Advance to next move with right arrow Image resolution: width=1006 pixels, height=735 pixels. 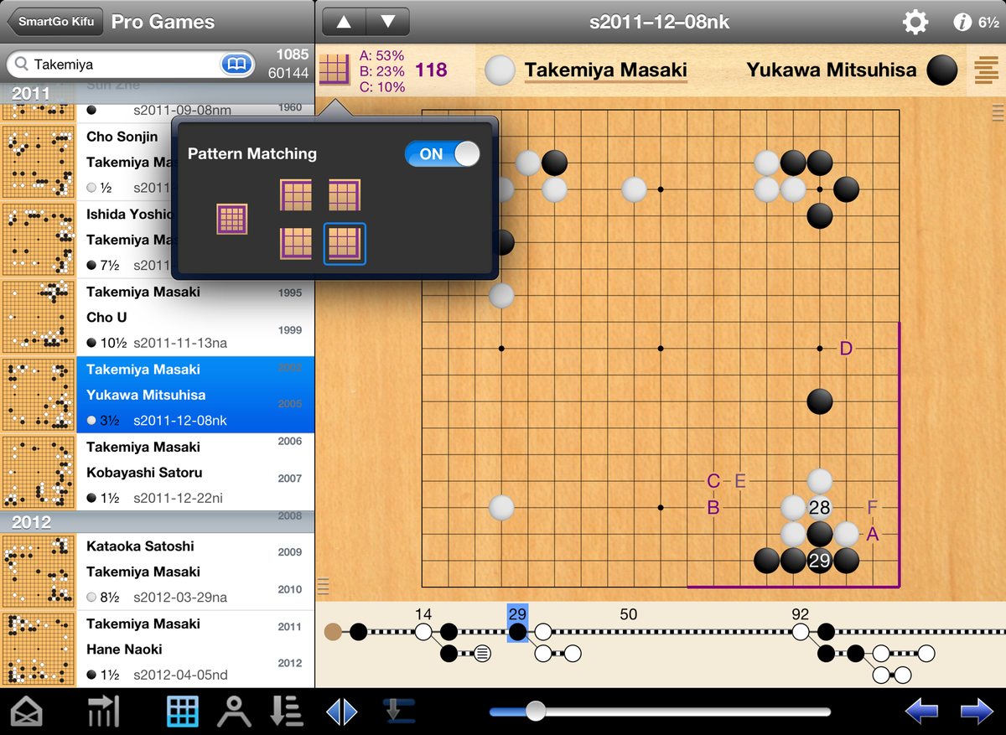tap(976, 712)
